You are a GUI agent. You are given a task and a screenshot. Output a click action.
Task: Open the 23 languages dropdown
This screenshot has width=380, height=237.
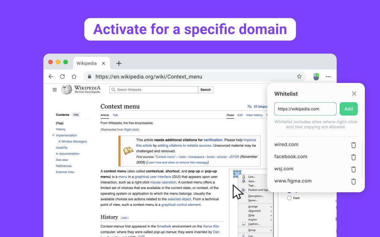257,106
